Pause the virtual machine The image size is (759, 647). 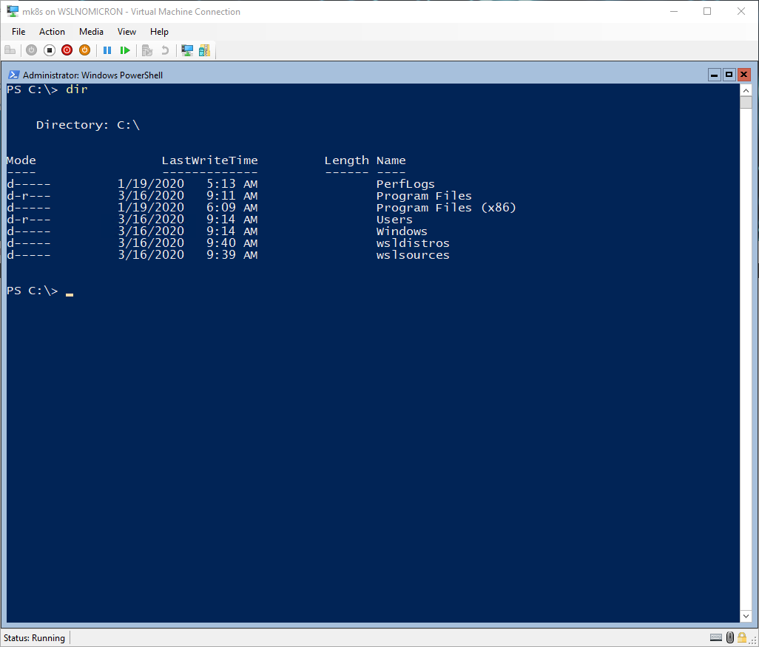(x=107, y=50)
